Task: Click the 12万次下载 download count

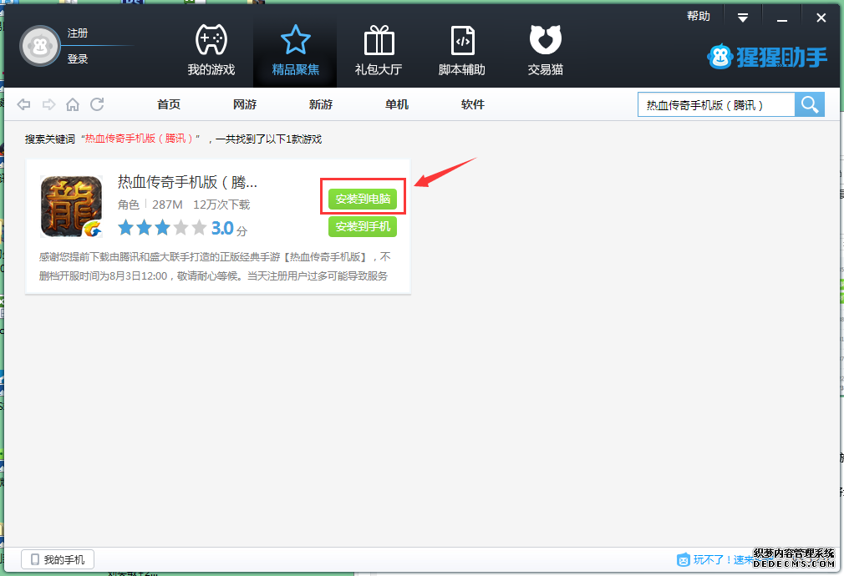Action: tap(221, 205)
